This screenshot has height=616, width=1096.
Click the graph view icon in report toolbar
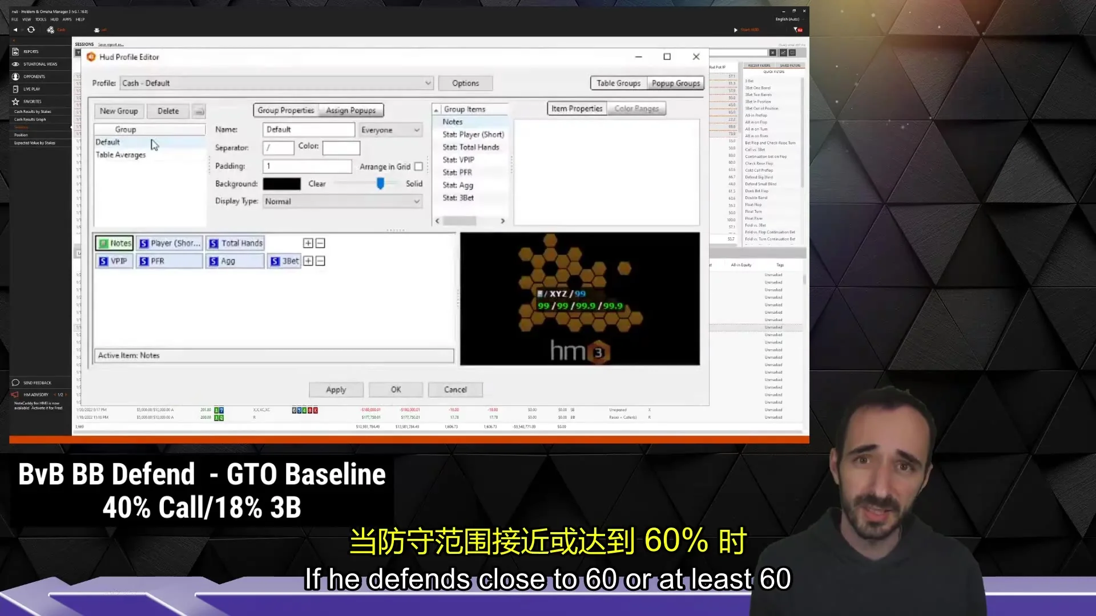[783, 52]
